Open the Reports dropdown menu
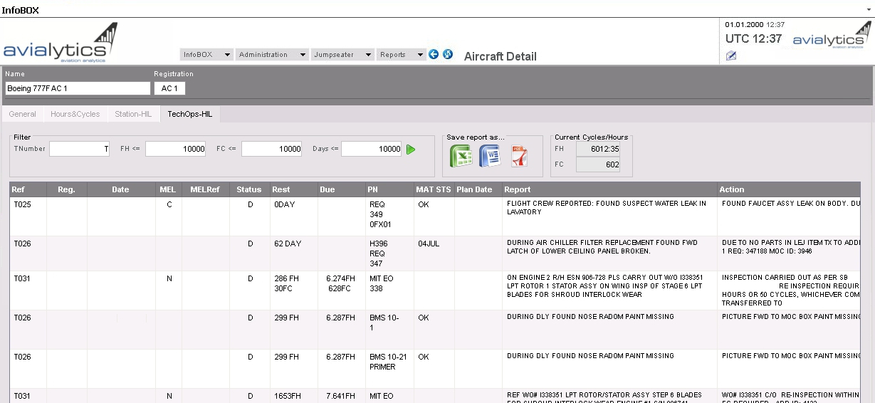 (x=401, y=55)
